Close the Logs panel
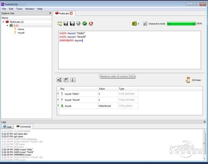This screenshot has height=164, width=208. point(204,122)
